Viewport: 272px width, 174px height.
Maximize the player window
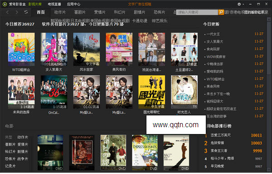point(258,4)
